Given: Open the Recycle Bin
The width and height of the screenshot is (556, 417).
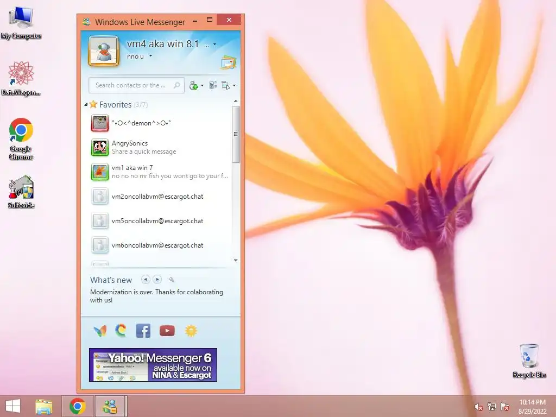Looking at the screenshot, I should [x=529, y=361].
